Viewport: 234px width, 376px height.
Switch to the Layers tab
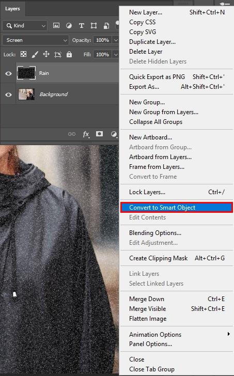[12, 9]
